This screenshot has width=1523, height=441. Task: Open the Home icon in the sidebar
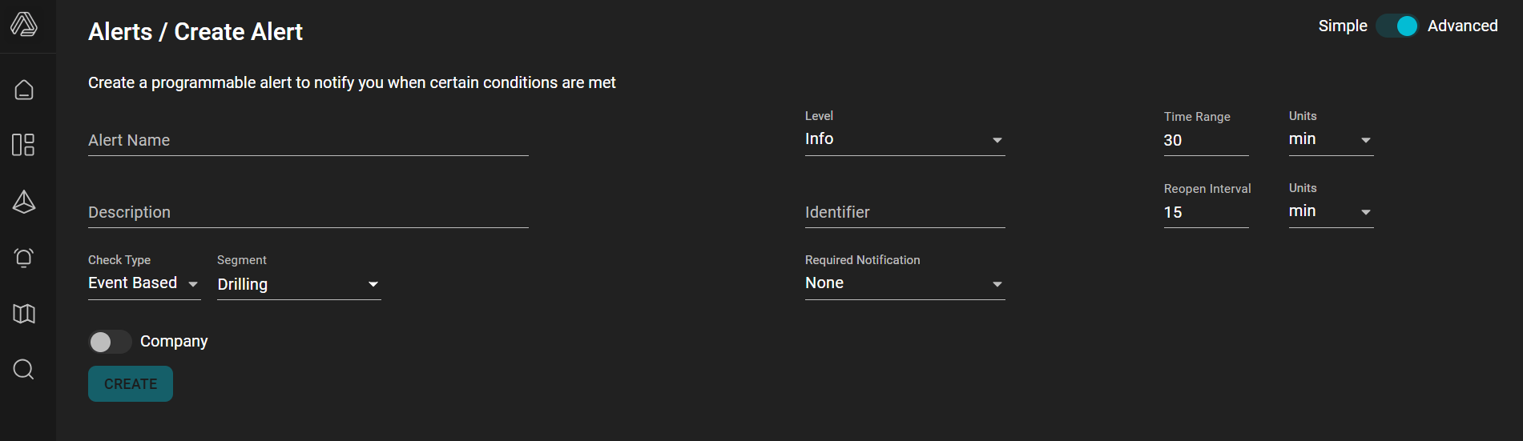pyautogui.click(x=24, y=90)
